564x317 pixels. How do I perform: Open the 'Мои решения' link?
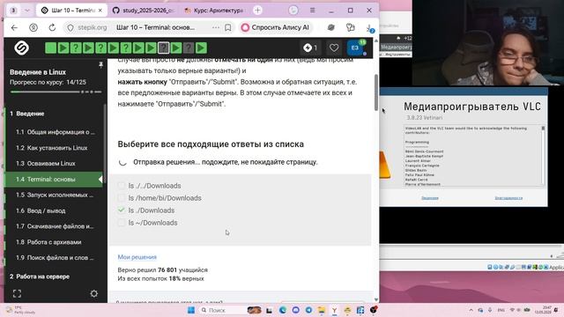tap(137, 257)
